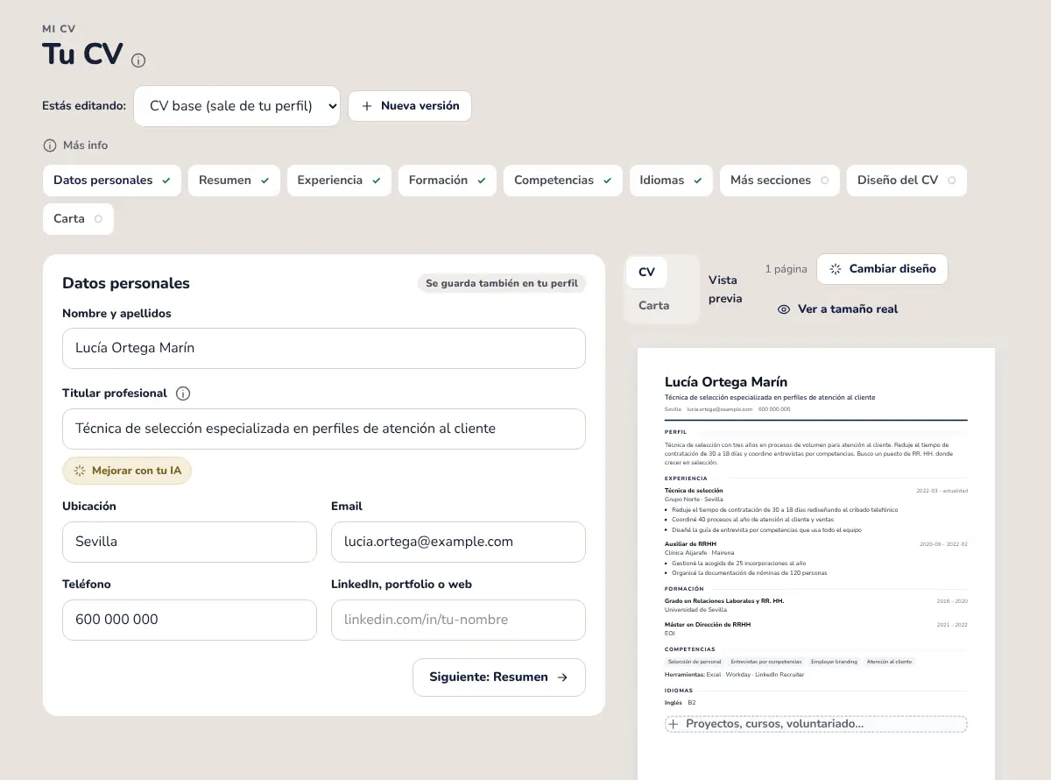Image resolution: width=1051 pixels, height=780 pixels.
Task: Add Proyectos, cursos, voluntariado section in preview
Action: coord(816,724)
